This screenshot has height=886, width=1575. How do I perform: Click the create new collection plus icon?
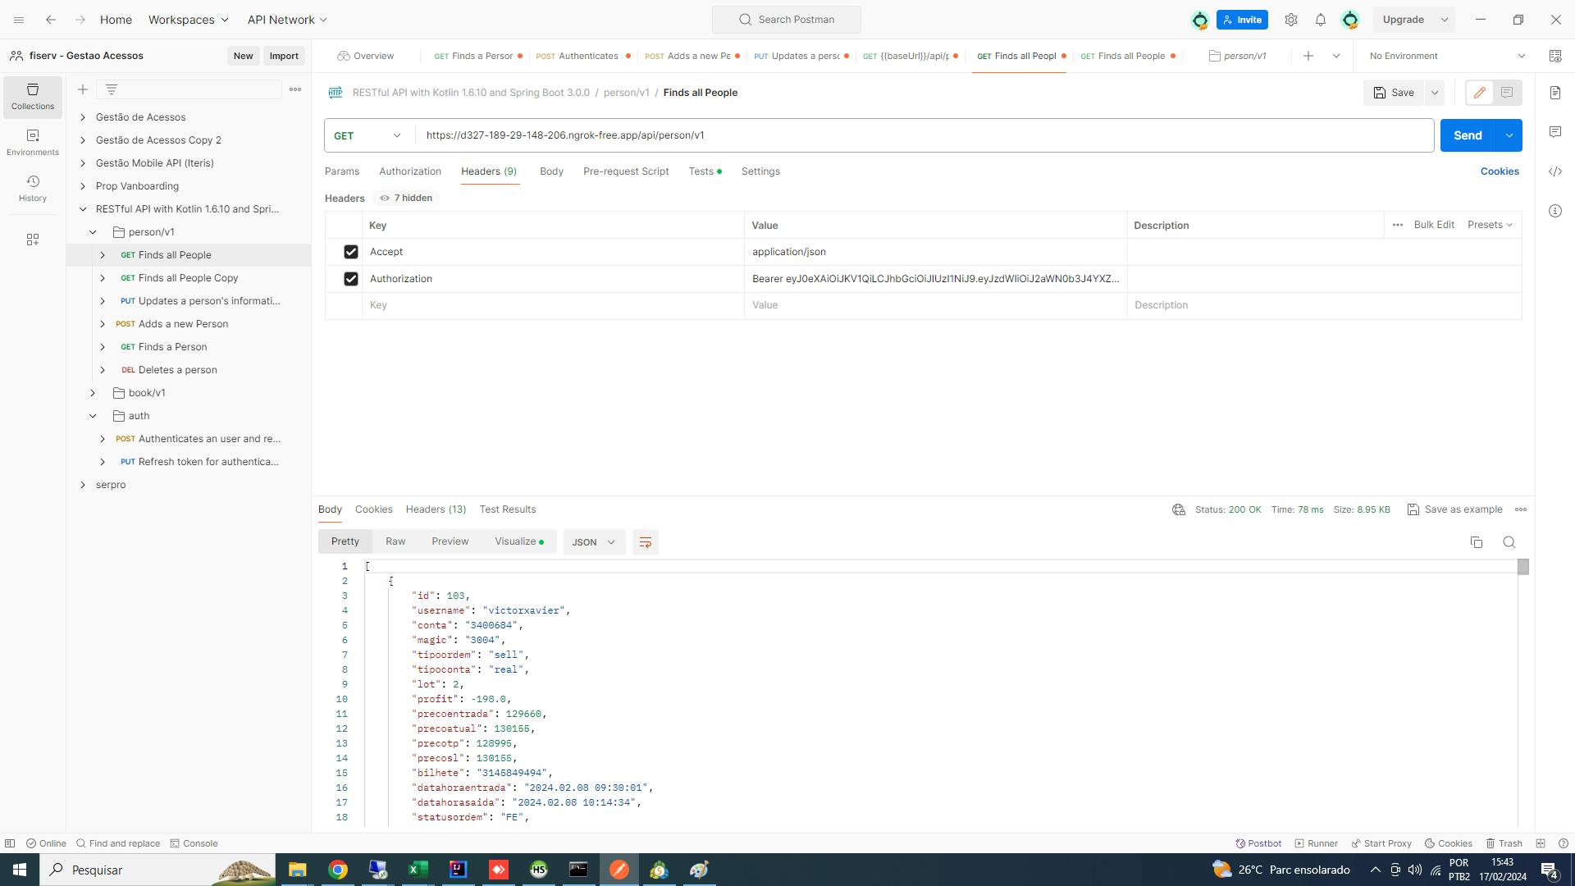[x=83, y=89]
